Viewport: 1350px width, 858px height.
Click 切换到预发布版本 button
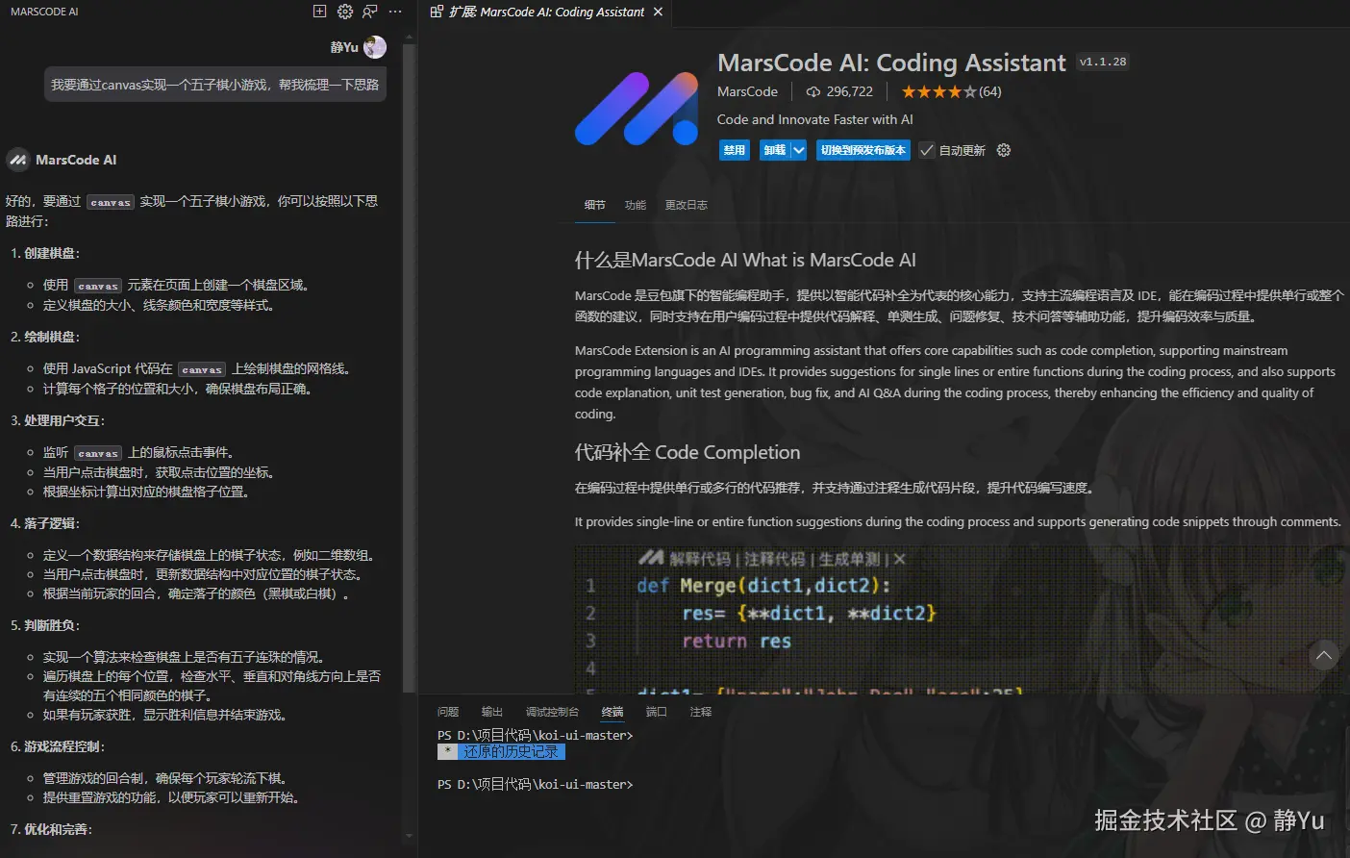coord(863,150)
